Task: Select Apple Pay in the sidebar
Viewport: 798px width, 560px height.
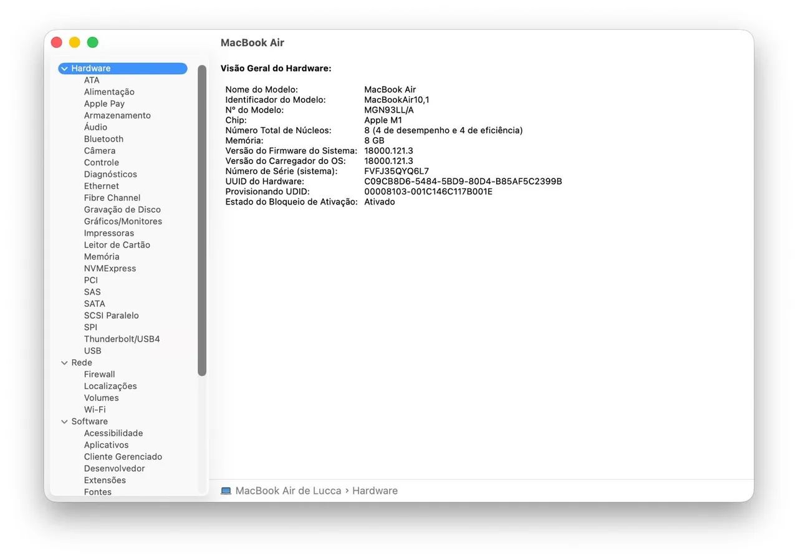Action: click(x=104, y=104)
